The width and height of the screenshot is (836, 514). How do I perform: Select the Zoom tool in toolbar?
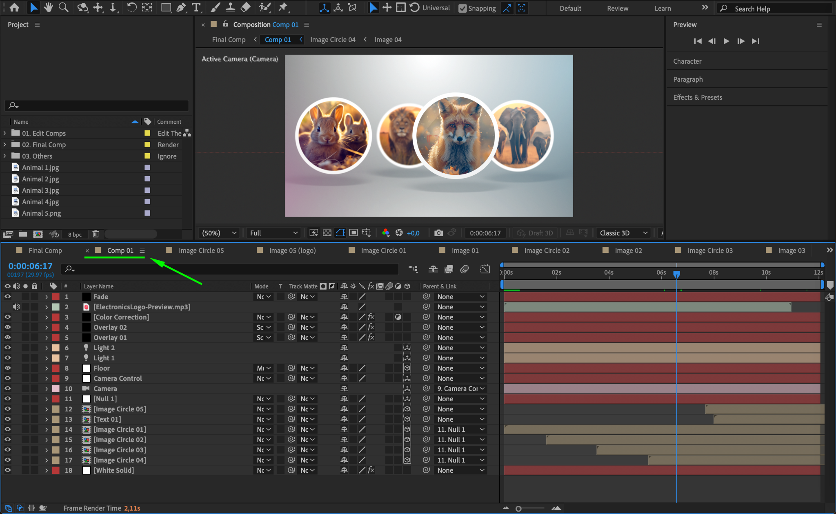tap(63, 7)
